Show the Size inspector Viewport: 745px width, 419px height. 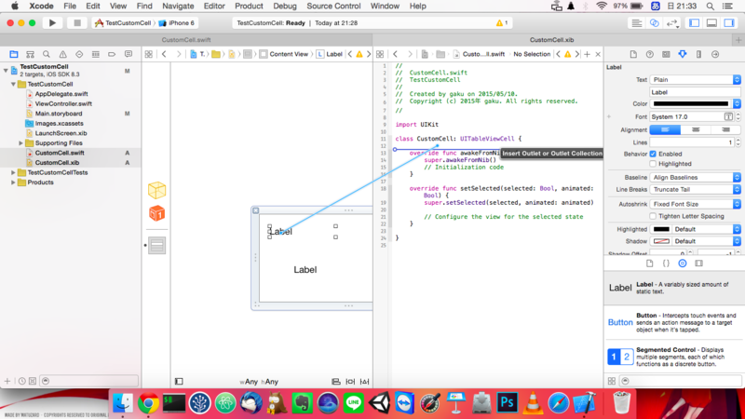699,54
